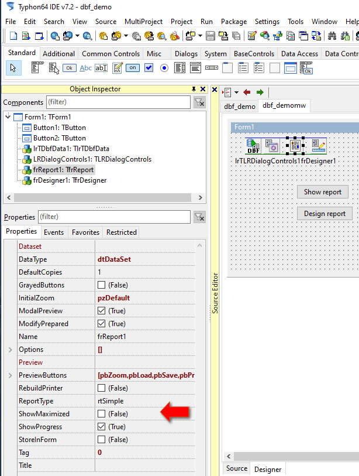359x476 pixels.
Task: Switch to the Source view tab
Action: click(x=236, y=468)
